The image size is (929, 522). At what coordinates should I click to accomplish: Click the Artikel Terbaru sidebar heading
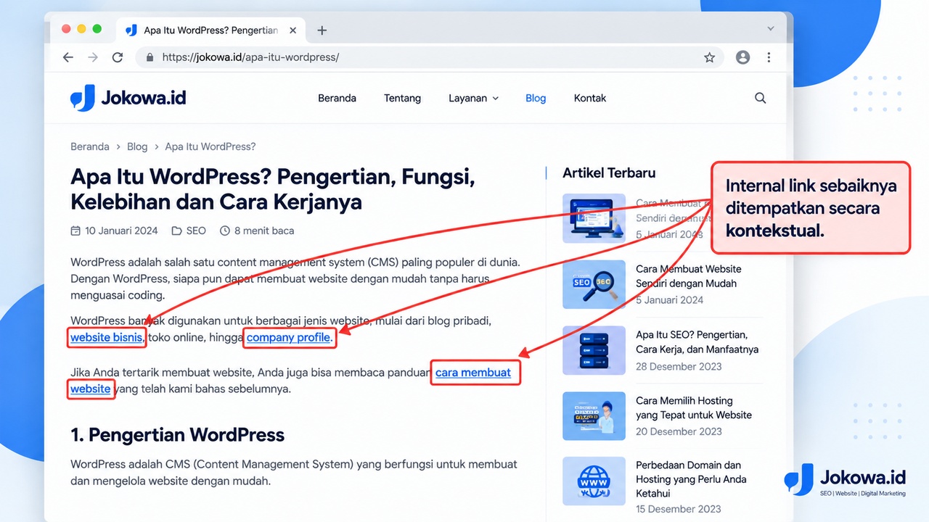click(609, 173)
